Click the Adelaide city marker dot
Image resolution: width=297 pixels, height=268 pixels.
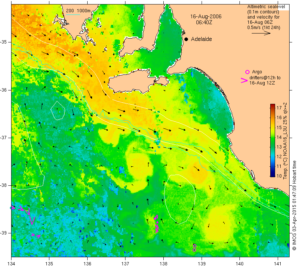[x=186, y=39]
